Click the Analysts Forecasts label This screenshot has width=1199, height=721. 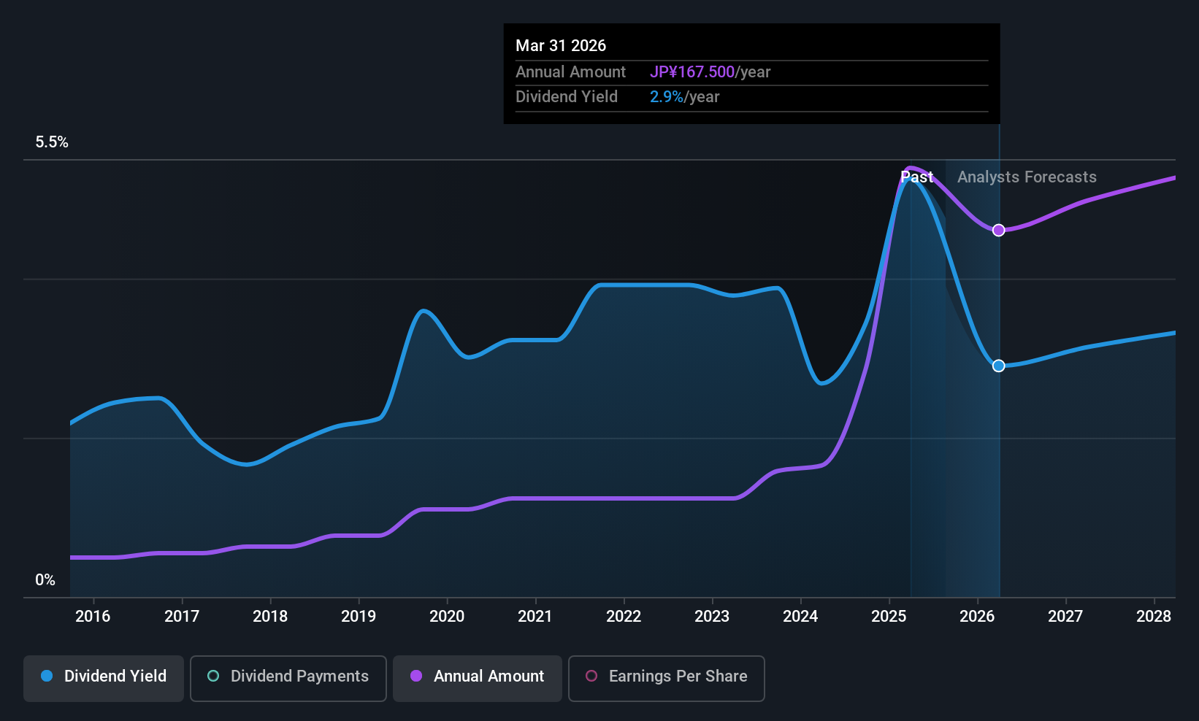coord(1027,177)
